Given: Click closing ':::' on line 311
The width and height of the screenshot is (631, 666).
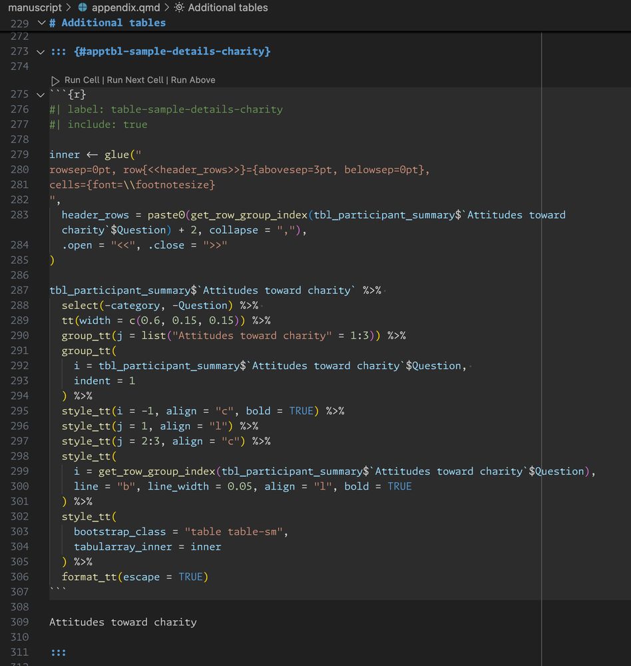Looking at the screenshot, I should (58, 653).
